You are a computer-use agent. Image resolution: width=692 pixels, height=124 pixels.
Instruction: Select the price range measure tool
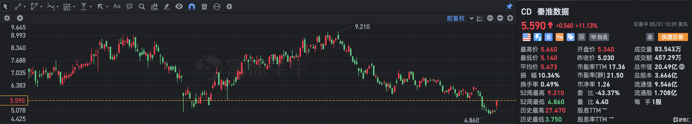tap(84, 7)
